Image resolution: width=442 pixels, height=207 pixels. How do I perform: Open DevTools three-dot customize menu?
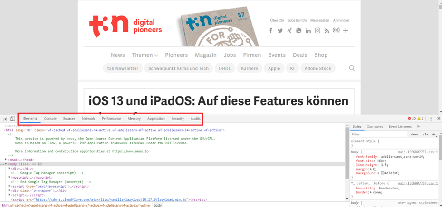coord(431,119)
